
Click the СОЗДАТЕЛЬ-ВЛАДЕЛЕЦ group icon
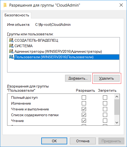tap(11, 40)
